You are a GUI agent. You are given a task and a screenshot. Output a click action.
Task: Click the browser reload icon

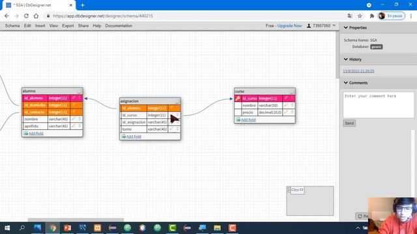pos(26,16)
